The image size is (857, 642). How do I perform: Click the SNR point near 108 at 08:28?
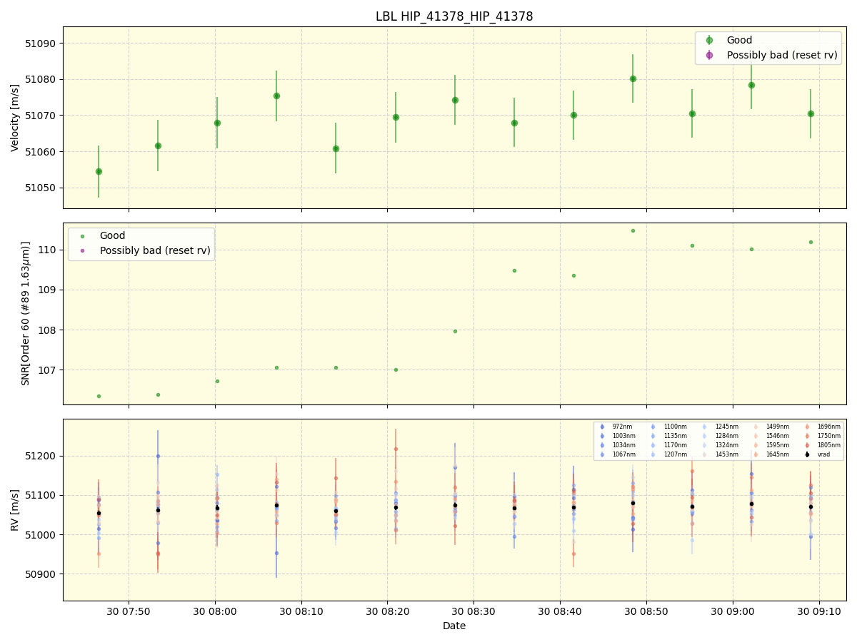point(455,331)
